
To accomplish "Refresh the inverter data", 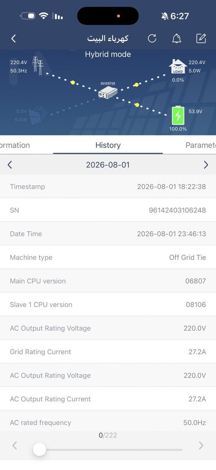I will pos(152,38).
